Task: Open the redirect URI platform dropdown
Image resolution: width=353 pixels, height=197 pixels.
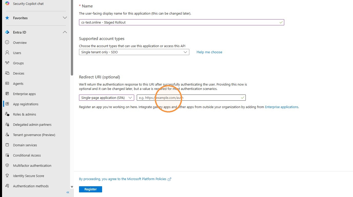Action: pyautogui.click(x=106, y=98)
